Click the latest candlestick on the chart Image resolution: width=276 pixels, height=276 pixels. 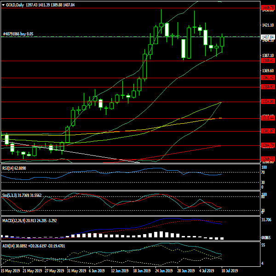coord(223,41)
